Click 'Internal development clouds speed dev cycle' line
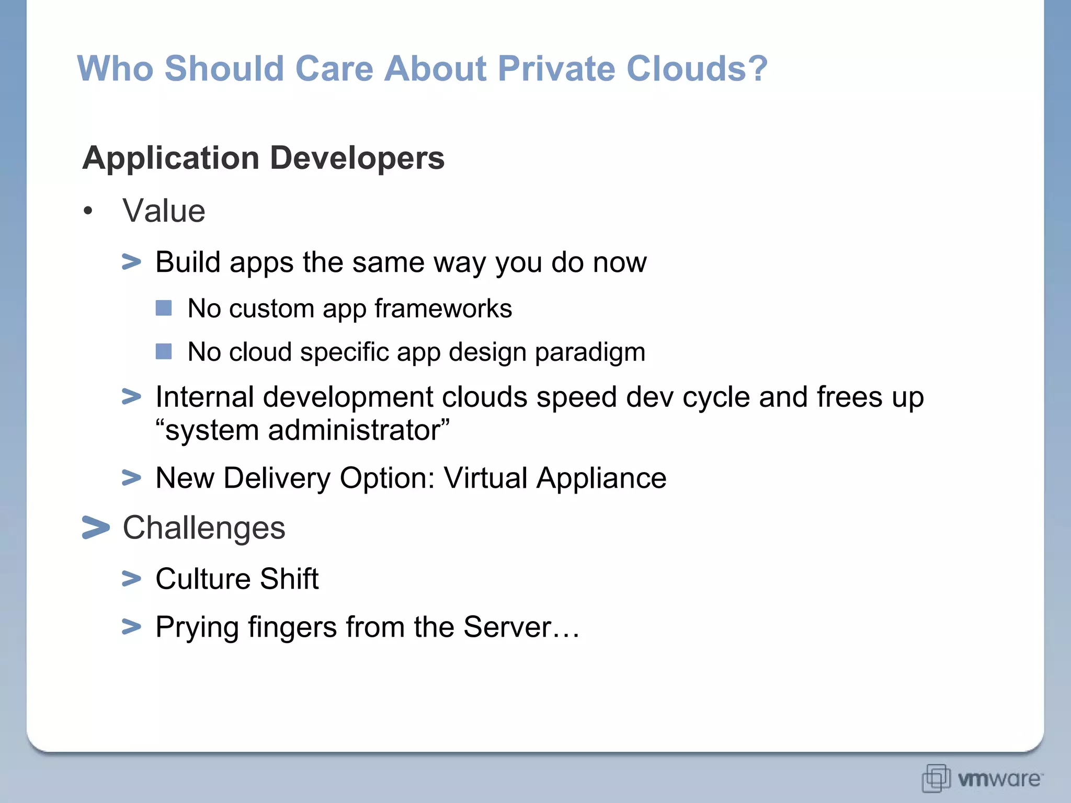Image resolution: width=1071 pixels, height=803 pixels. 540,397
